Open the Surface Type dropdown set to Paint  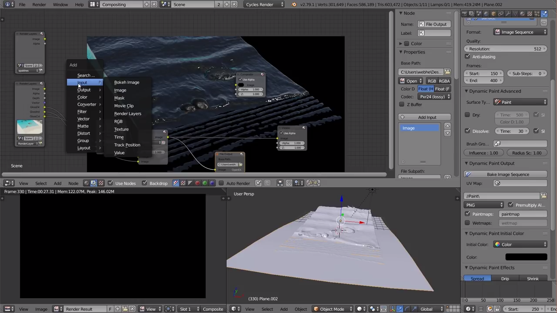click(x=520, y=102)
